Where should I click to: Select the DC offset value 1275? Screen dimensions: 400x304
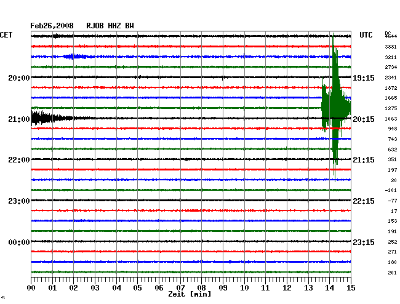click(391, 108)
